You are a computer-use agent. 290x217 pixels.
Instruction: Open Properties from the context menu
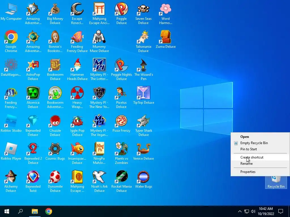pyautogui.click(x=260, y=172)
